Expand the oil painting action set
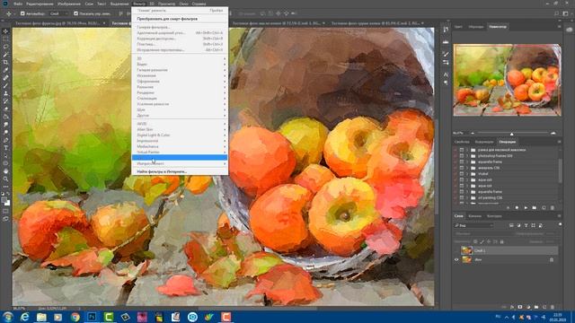 [x=467, y=197]
